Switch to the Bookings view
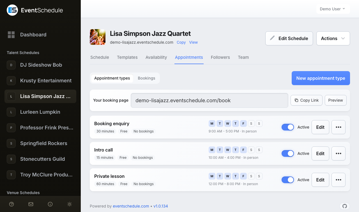 tap(146, 78)
